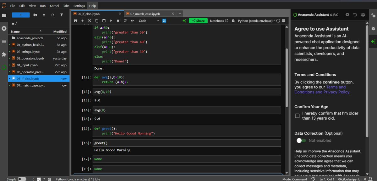Open Property Inspector gears in right sidebar
Viewport: 377px width, 181px height.
373,15
